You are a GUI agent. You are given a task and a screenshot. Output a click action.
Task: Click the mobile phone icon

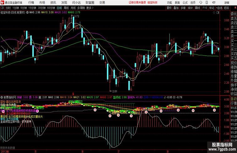[x=207, y=3]
